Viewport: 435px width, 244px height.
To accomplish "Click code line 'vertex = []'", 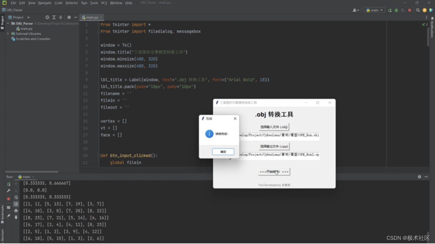I will [114, 121].
